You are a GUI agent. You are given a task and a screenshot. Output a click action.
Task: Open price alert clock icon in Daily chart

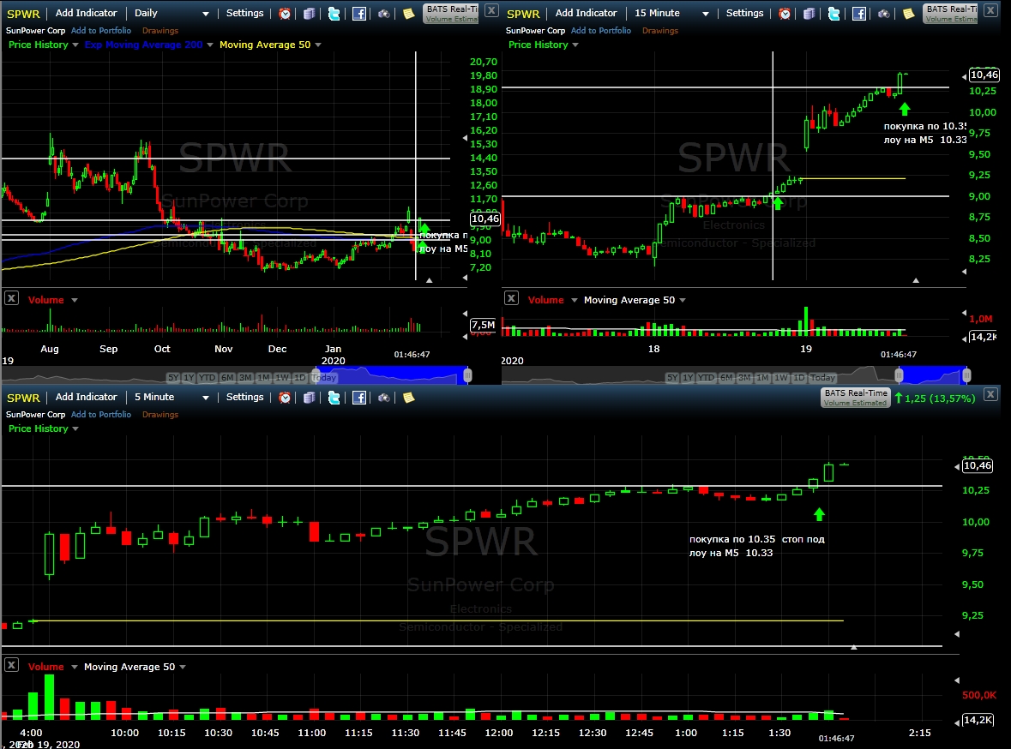(285, 14)
